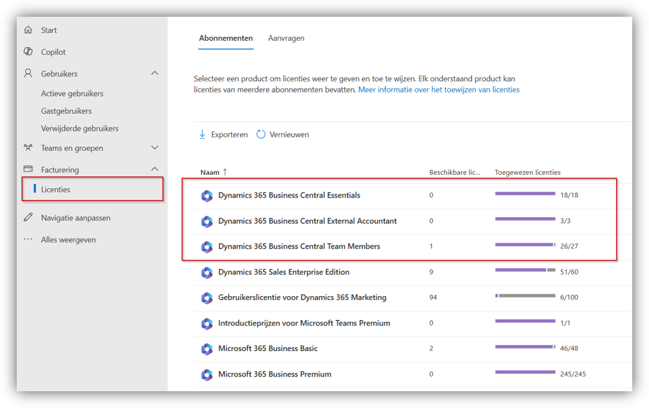Screen dimensions: 649x408
Task: Click the 46/48 assigned licenses value
Action: pyautogui.click(x=569, y=348)
